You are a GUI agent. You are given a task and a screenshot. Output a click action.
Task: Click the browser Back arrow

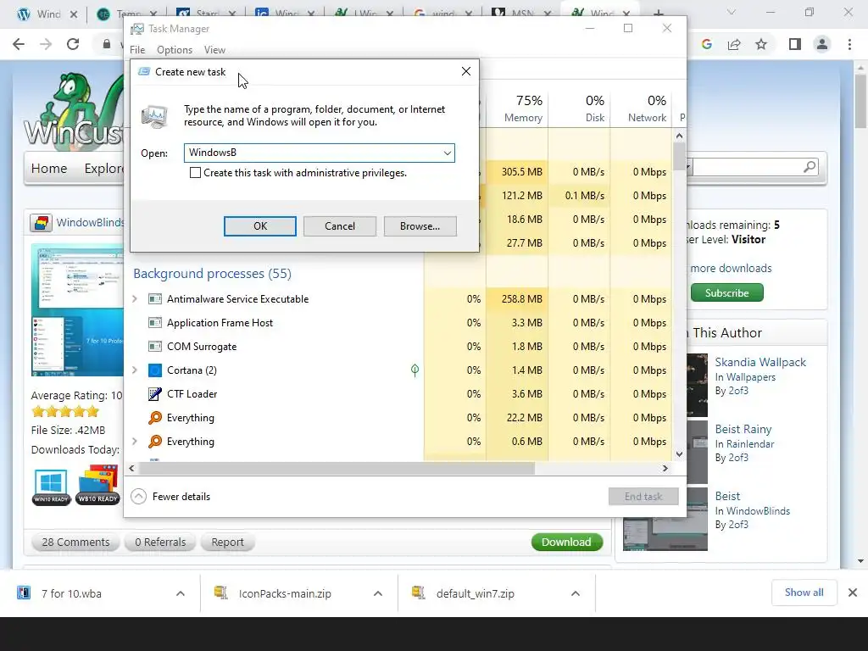click(19, 44)
